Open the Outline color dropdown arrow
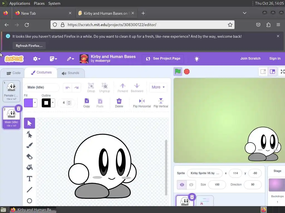The height and width of the screenshot is (213, 285). point(53,103)
